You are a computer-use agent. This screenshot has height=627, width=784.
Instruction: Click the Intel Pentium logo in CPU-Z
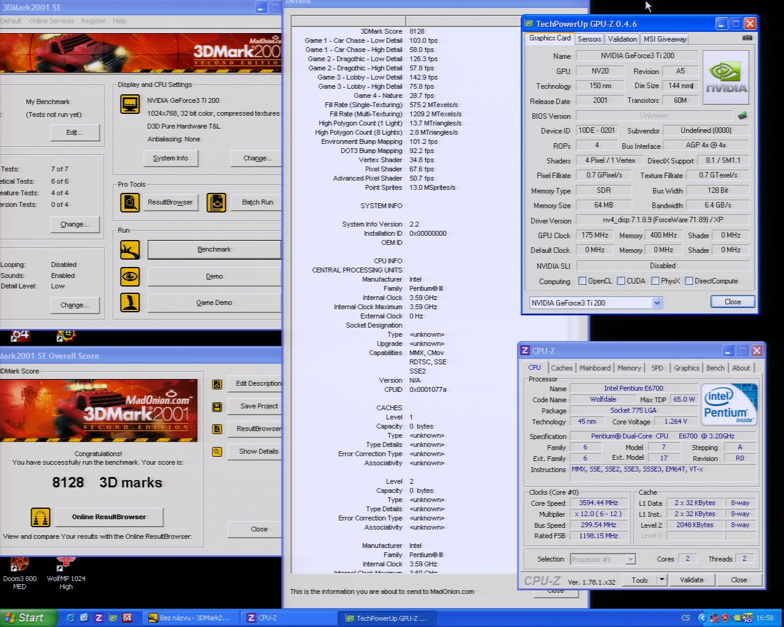pos(729,404)
